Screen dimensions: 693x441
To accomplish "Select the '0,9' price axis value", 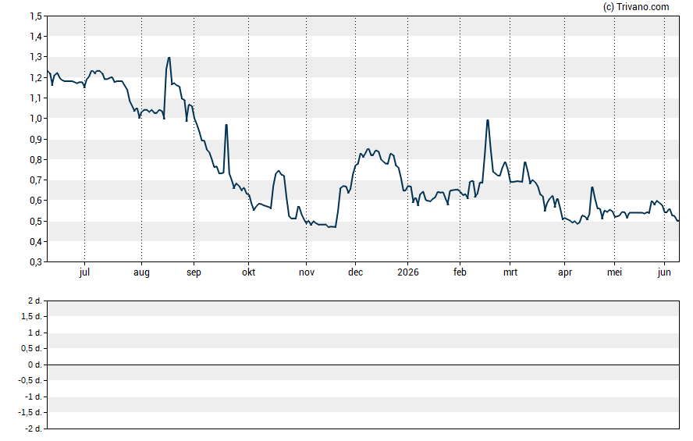I will [x=36, y=139].
